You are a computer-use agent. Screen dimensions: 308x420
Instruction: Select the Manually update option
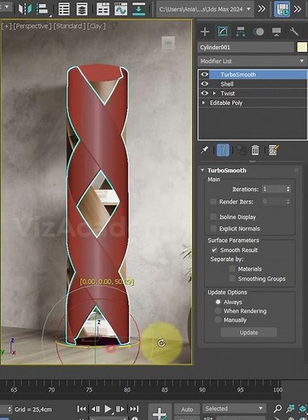pyautogui.click(x=218, y=320)
